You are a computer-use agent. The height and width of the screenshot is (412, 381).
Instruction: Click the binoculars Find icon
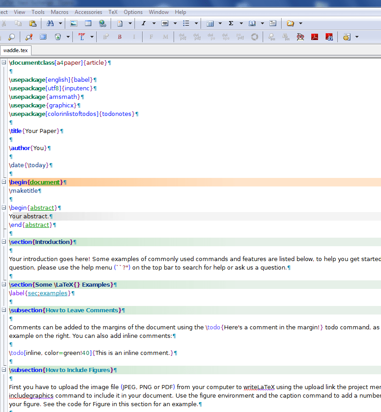tap(50, 23)
